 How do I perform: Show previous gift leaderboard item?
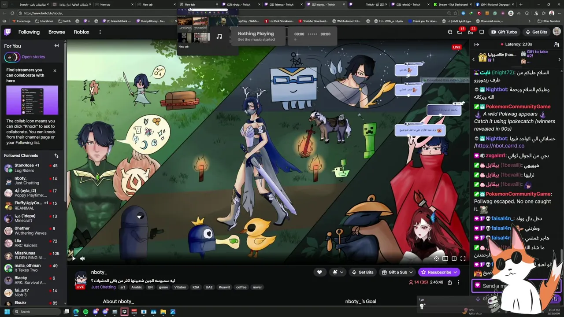pos(473,59)
